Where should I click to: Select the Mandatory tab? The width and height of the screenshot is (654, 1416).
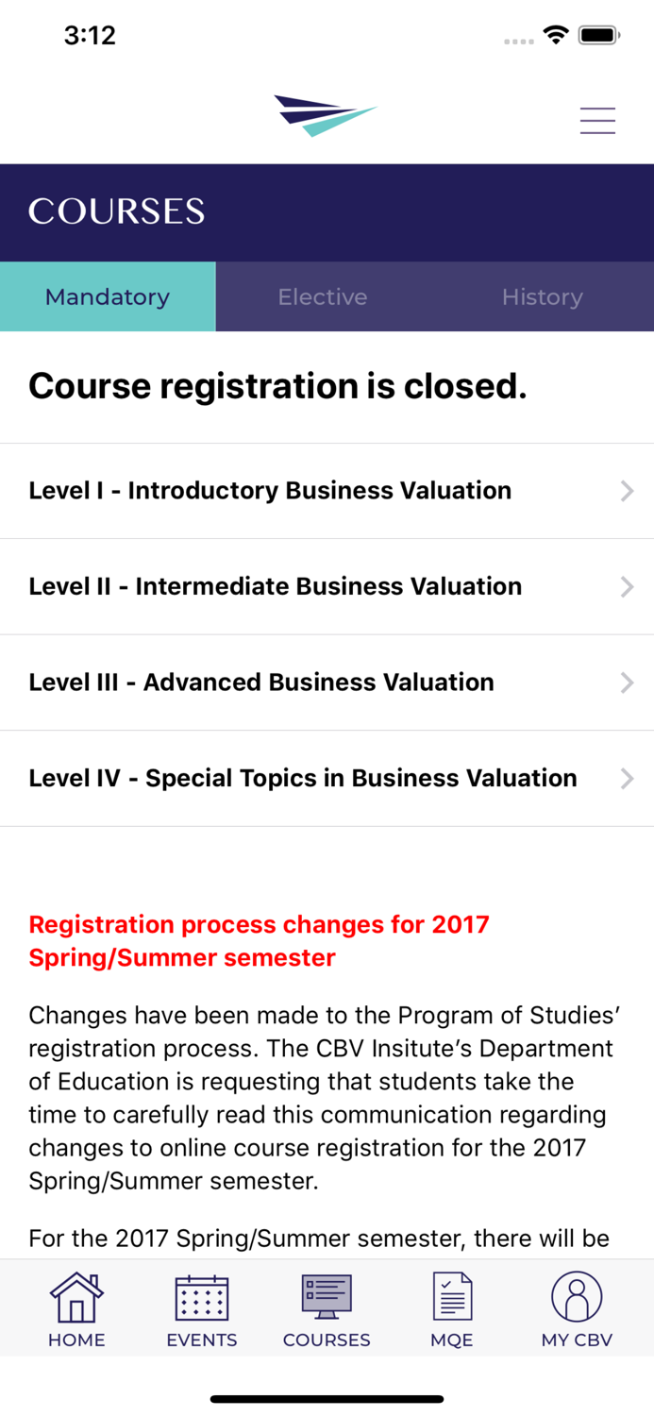click(107, 296)
